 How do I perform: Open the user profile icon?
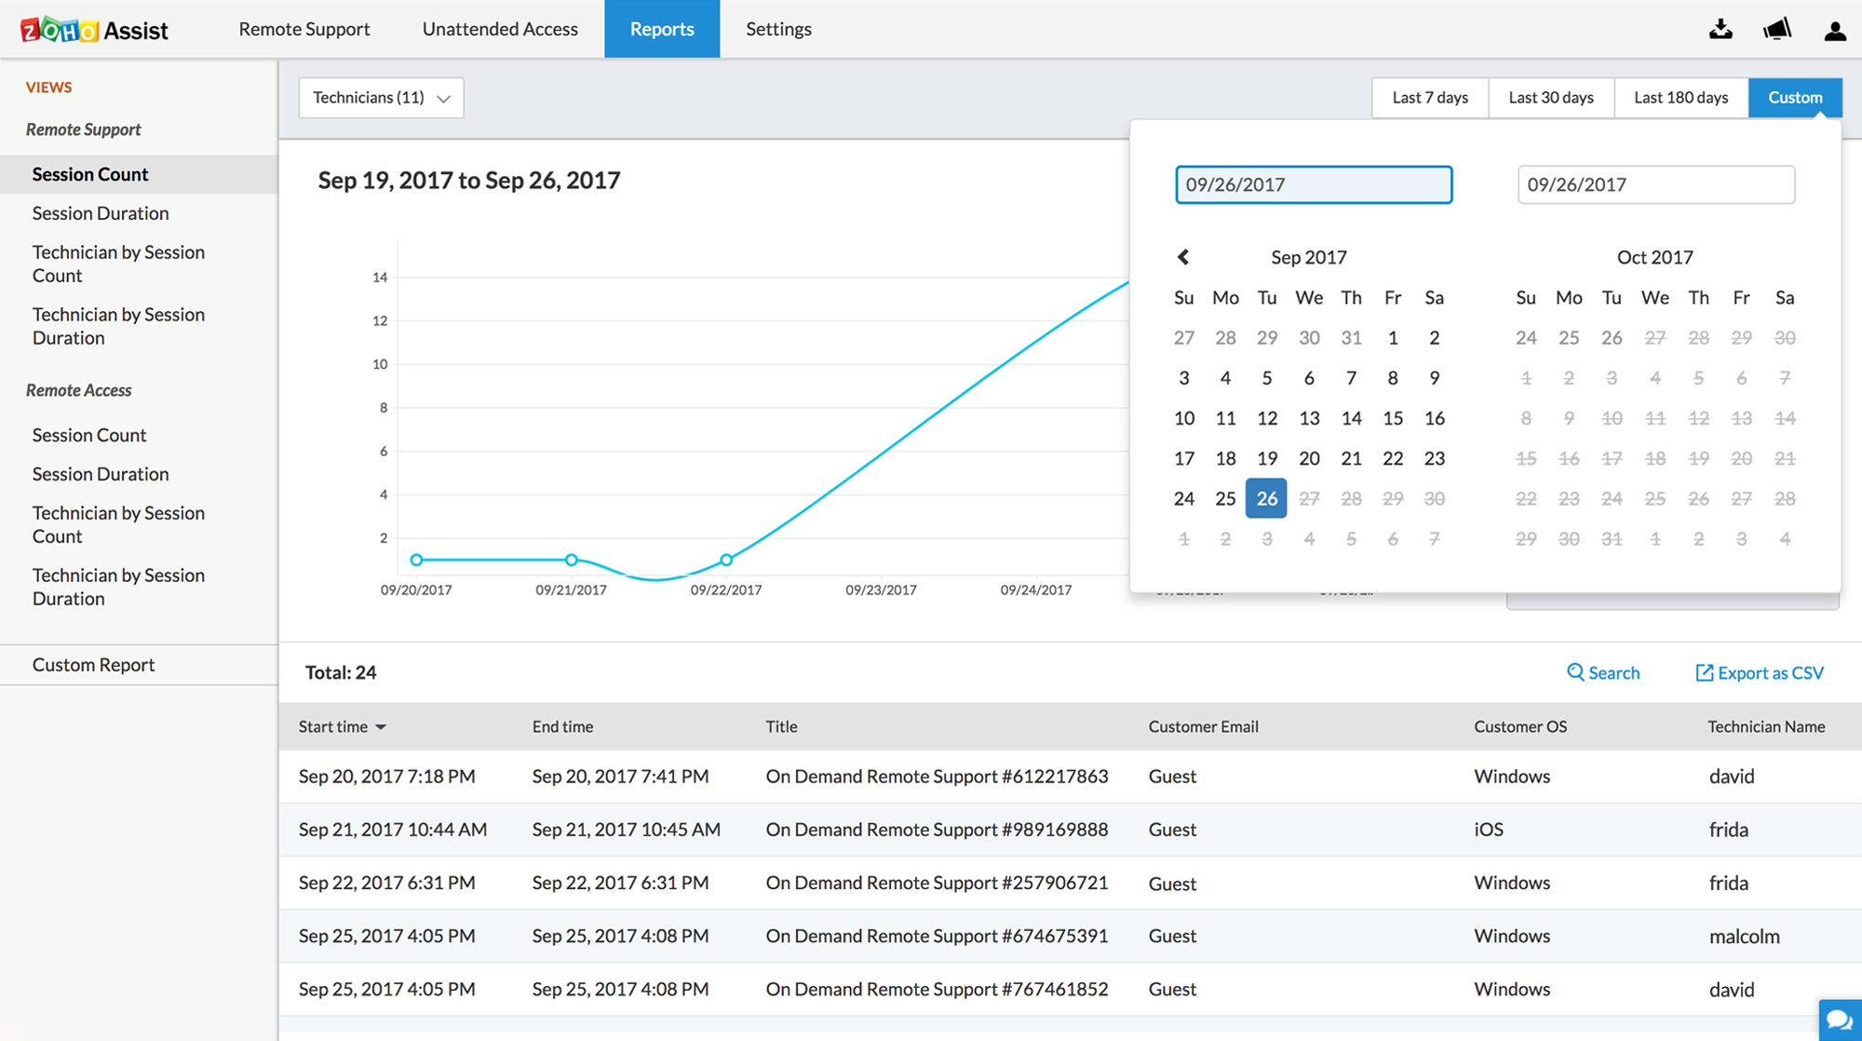click(x=1834, y=31)
